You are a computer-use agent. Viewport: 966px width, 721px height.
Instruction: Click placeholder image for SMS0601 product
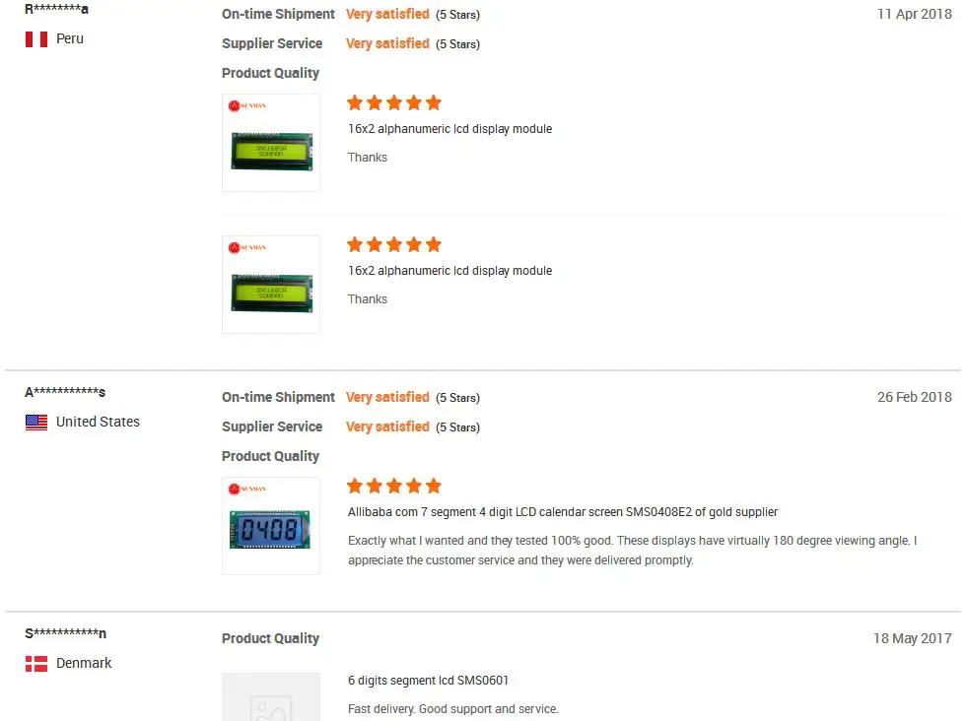coord(271,697)
